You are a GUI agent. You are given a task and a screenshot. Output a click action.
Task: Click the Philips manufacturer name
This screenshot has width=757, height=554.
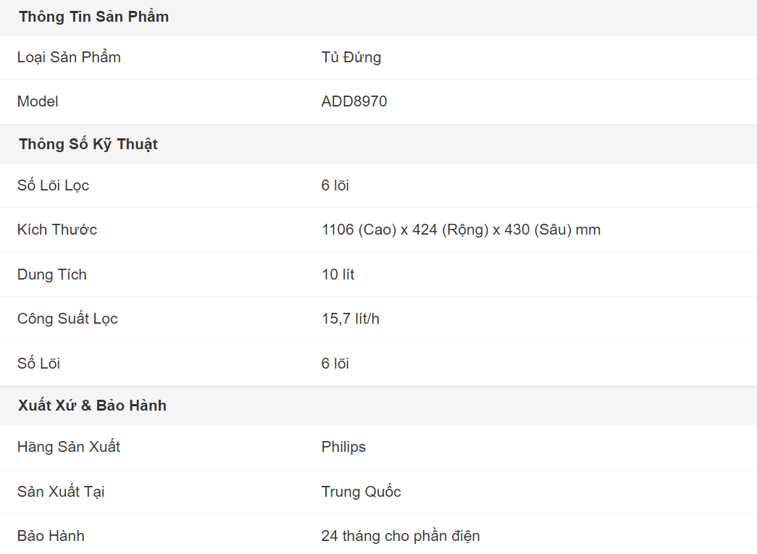coord(343,447)
